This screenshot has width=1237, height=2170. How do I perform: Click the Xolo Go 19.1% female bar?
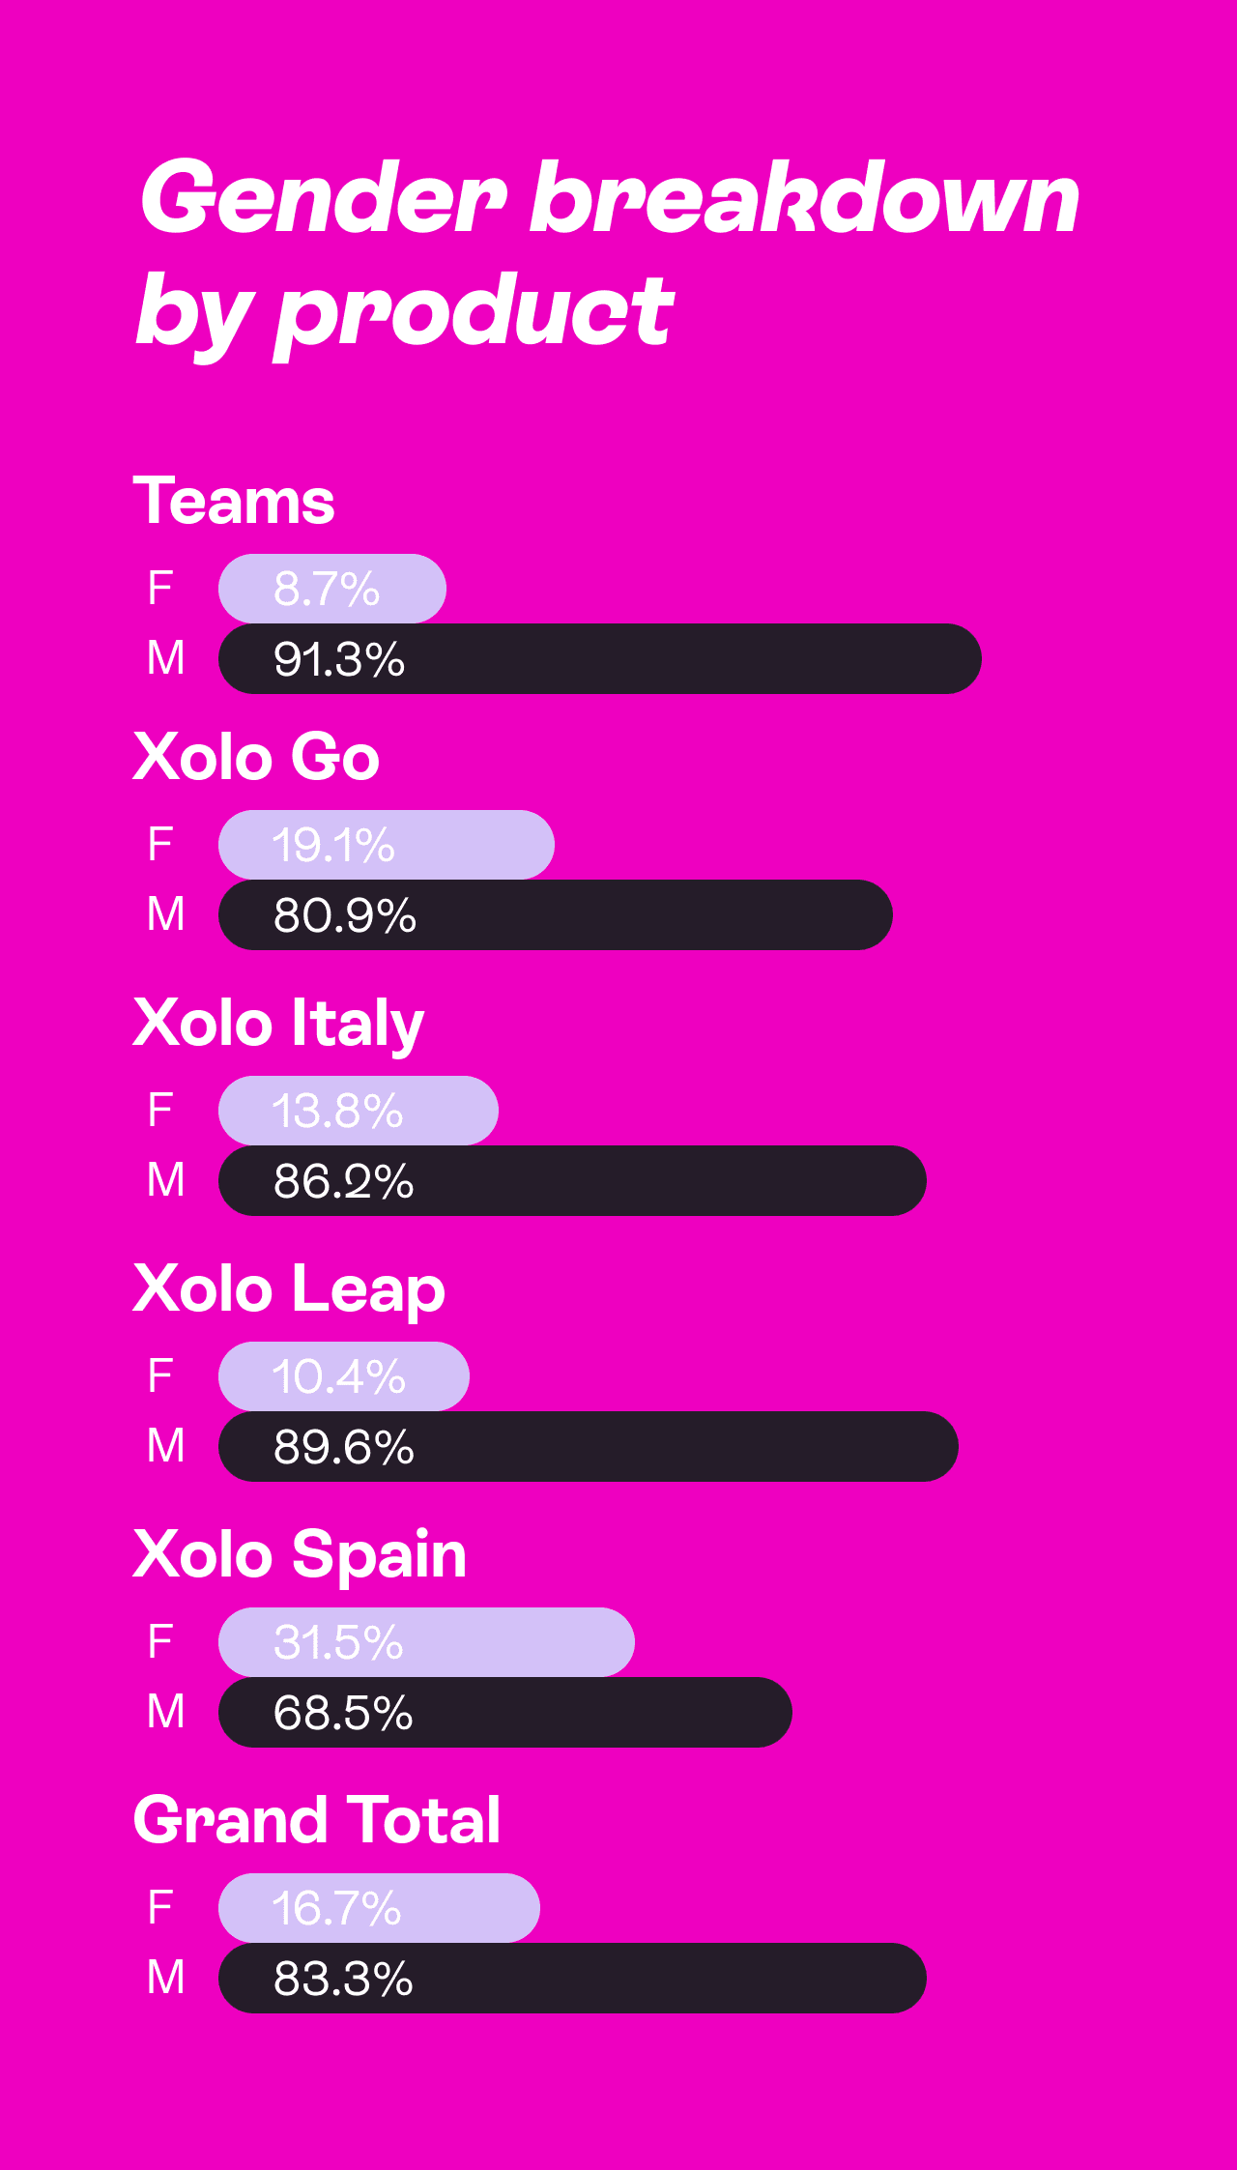(387, 845)
